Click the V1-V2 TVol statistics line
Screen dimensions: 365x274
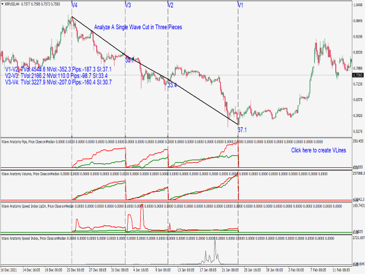tap(58, 69)
